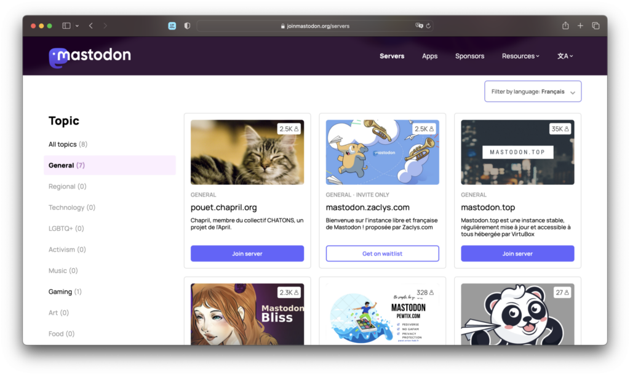Click the 328 user count badge

(425, 293)
